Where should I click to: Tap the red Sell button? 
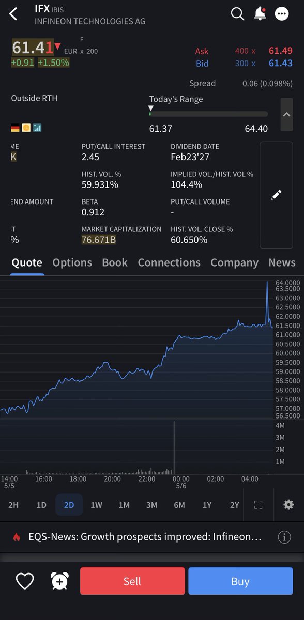(x=132, y=581)
